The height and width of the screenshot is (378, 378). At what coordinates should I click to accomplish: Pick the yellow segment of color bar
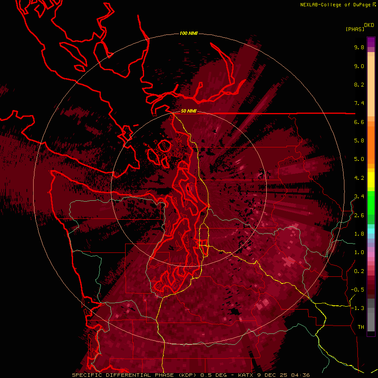371,180
